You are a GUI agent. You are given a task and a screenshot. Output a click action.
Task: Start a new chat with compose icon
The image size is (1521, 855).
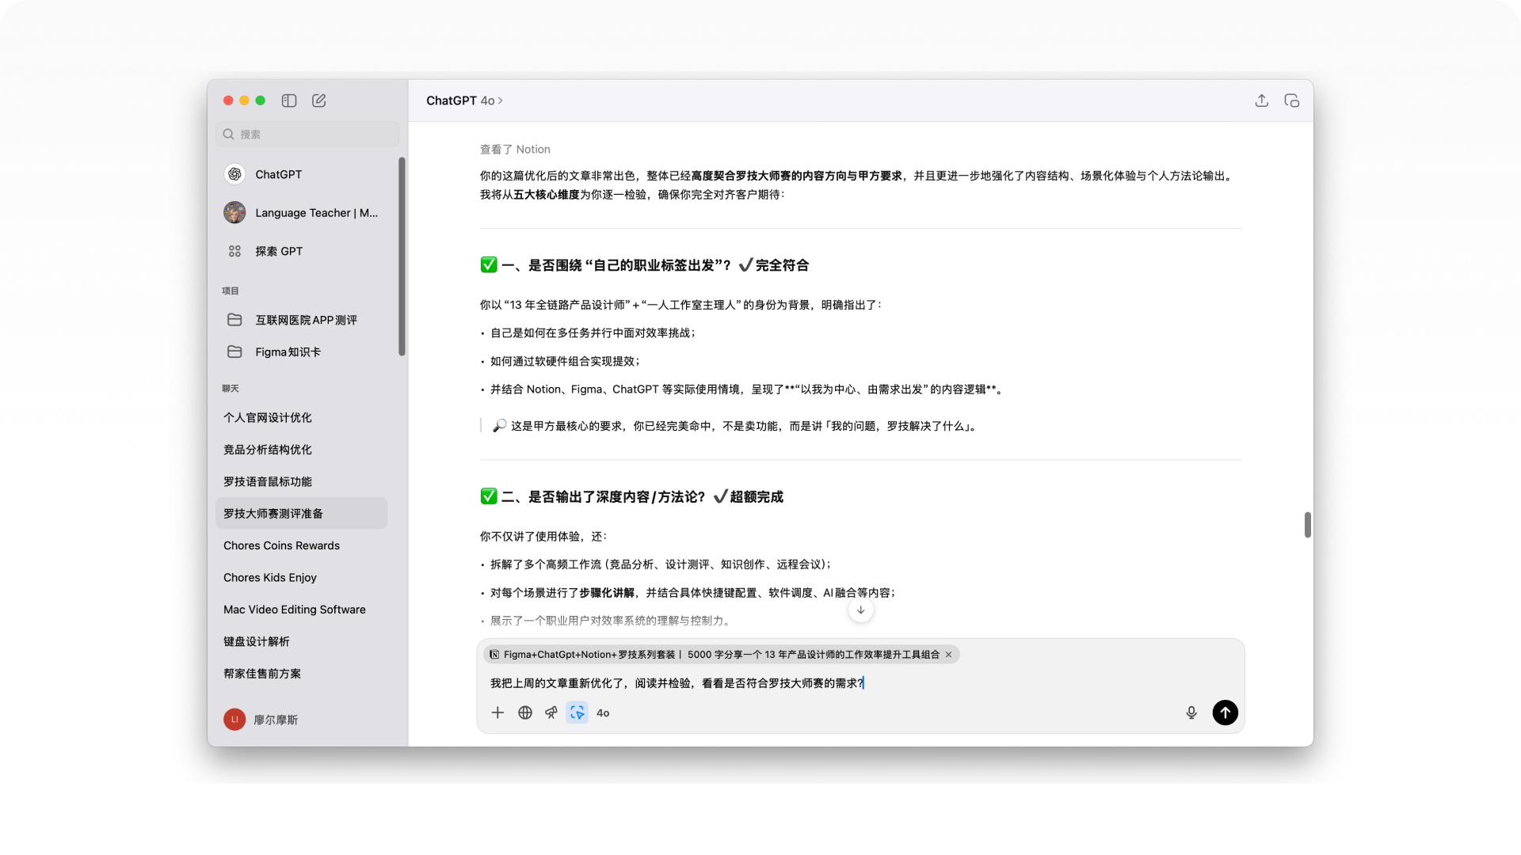(x=319, y=101)
